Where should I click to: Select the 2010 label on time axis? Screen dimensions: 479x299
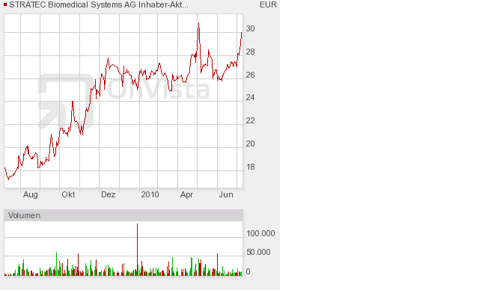pos(150,194)
